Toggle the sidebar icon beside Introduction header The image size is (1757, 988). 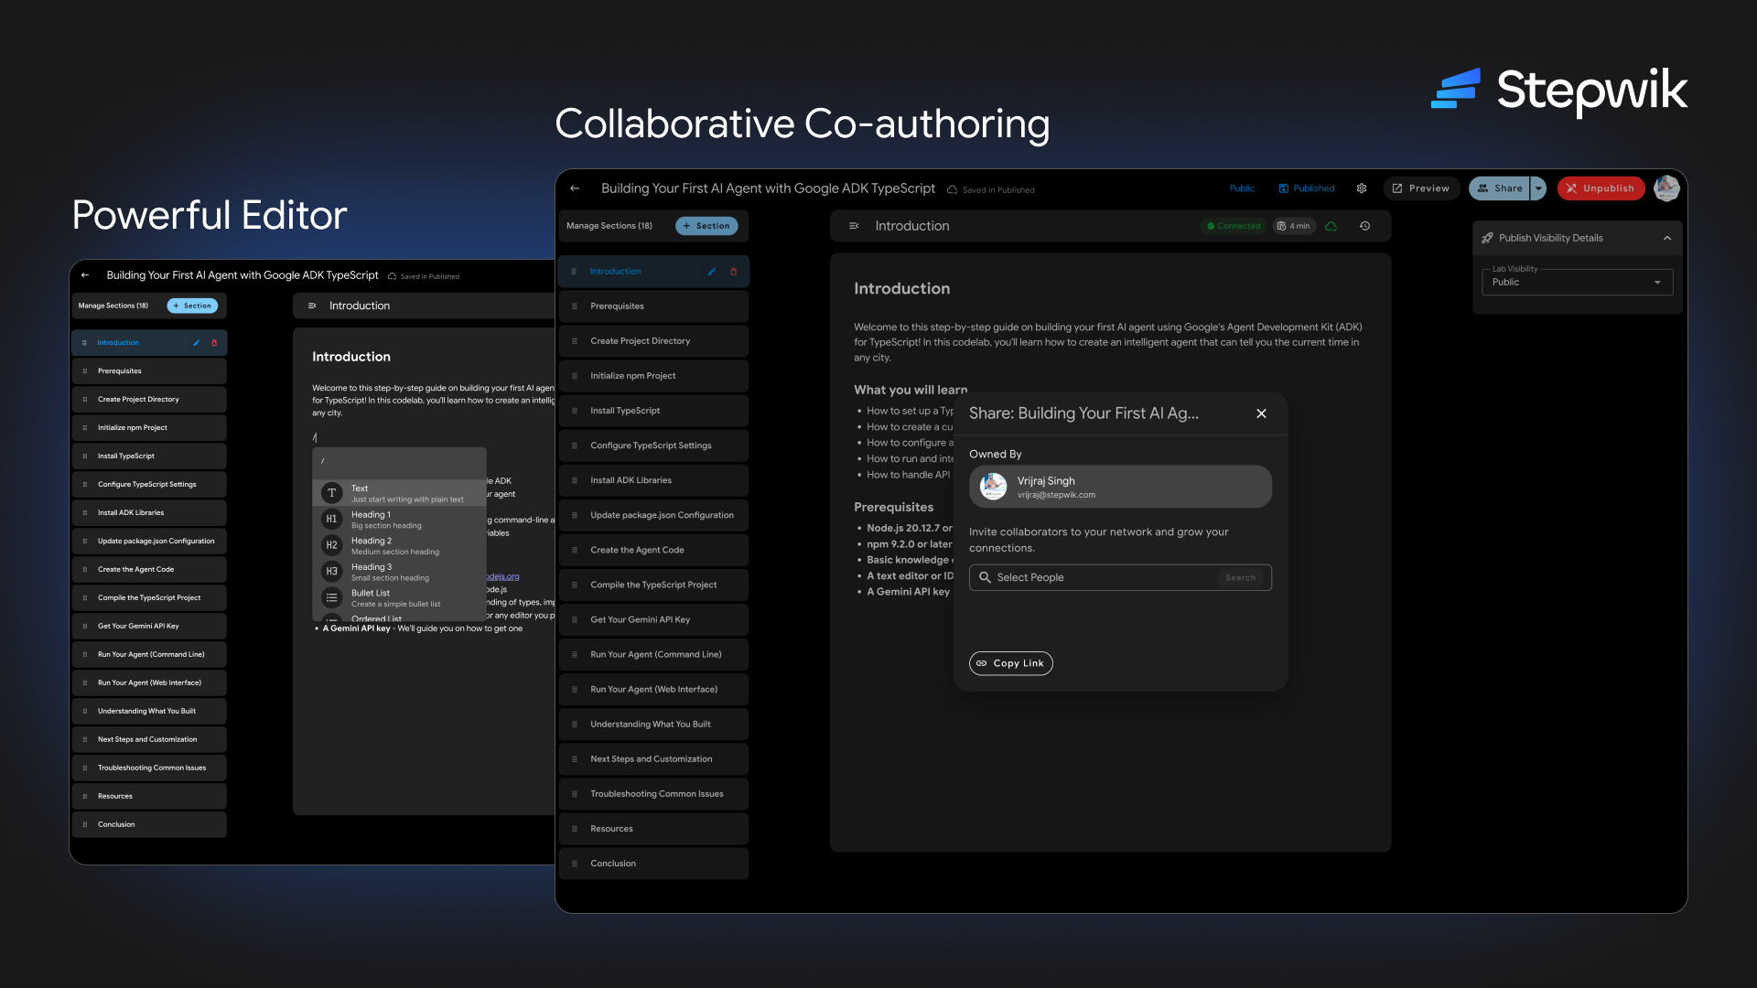[854, 226]
